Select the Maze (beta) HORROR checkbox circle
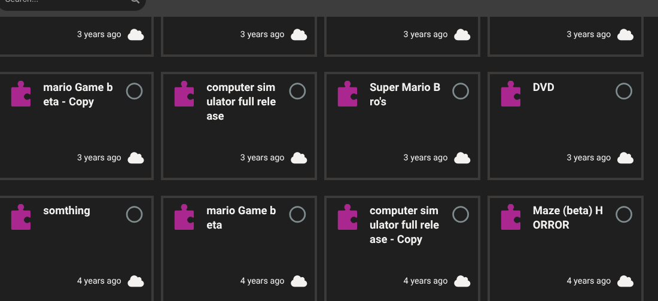The height and width of the screenshot is (301, 658). 624,214
